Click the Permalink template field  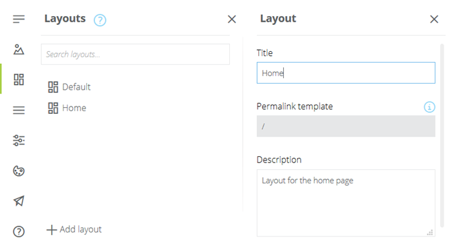[346, 126]
